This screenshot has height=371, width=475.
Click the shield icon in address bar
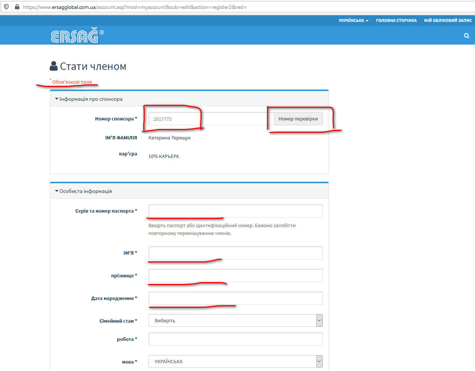[x=6, y=7]
